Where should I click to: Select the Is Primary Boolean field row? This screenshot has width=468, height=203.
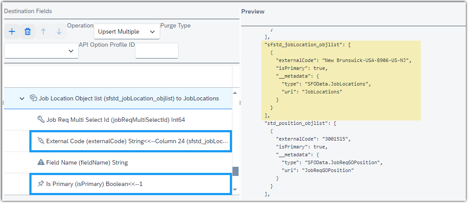pyautogui.click(x=131, y=184)
